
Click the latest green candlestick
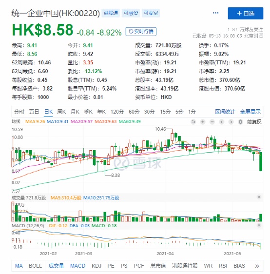pos(261,161)
